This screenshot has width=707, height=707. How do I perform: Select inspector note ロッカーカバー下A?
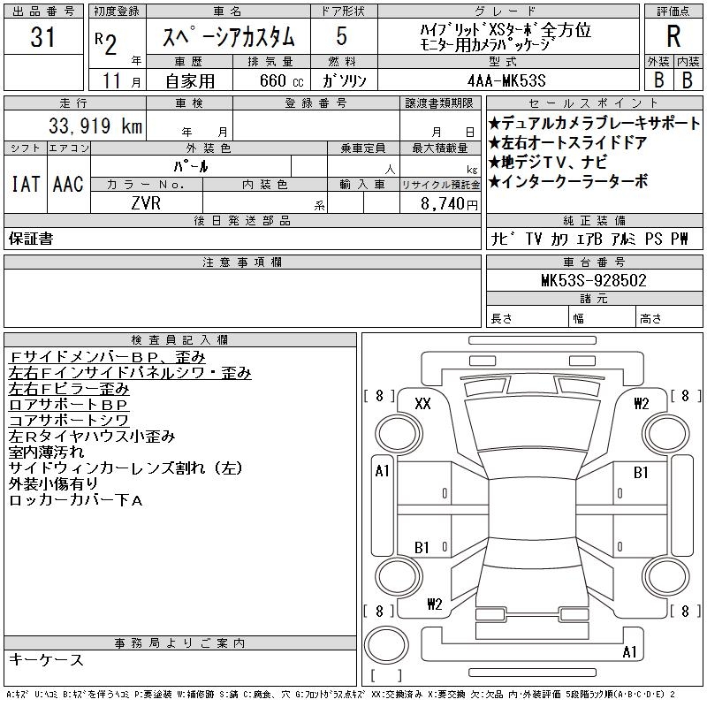pyautogui.click(x=76, y=500)
